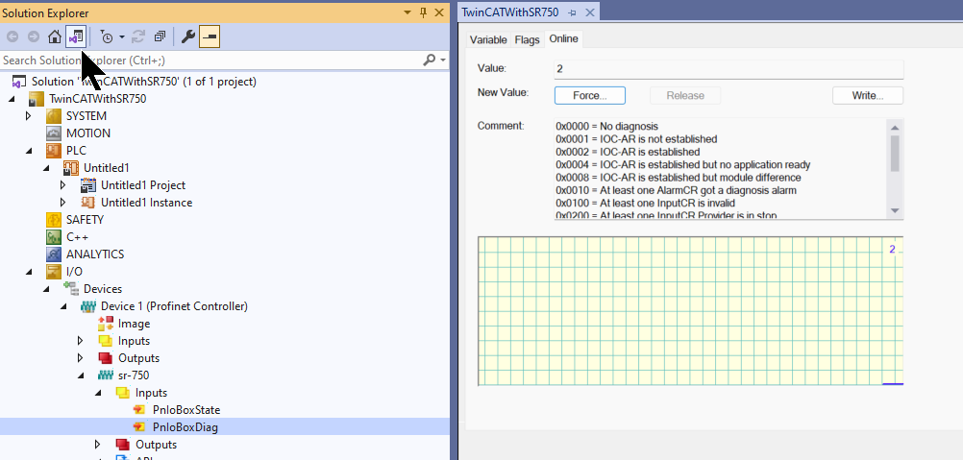963x460 pixels.
Task: Switch to the Flags tab
Action: pos(527,39)
